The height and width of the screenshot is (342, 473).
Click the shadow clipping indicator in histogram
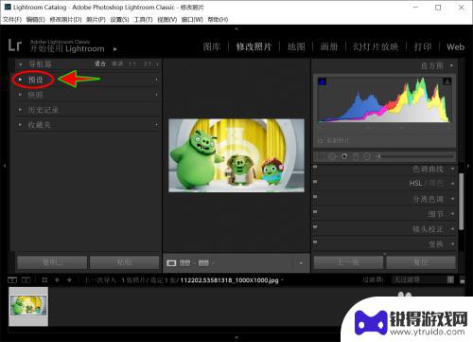click(322, 81)
